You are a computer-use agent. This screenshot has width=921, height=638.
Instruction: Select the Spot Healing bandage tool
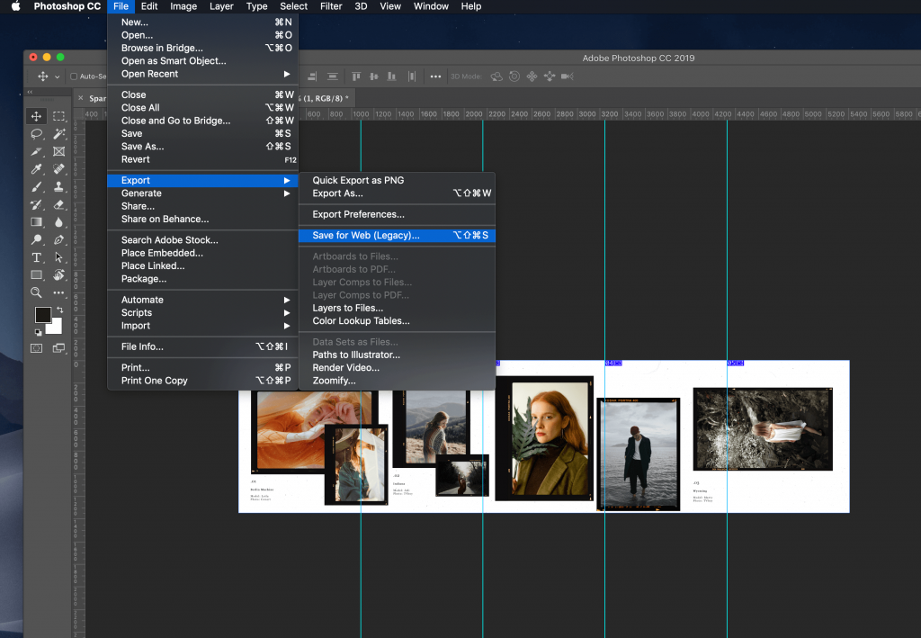pos(58,169)
